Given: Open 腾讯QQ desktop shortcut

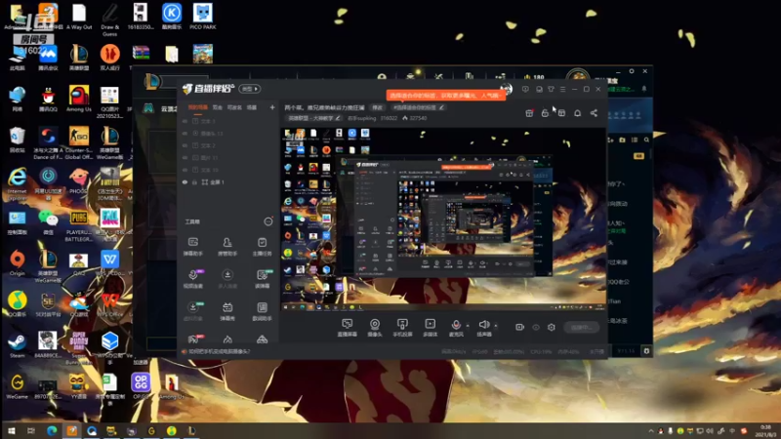Looking at the screenshot, I should point(48,99).
